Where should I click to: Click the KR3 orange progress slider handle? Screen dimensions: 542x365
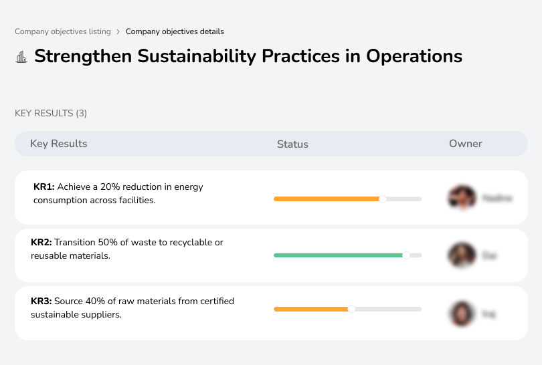[351, 309]
